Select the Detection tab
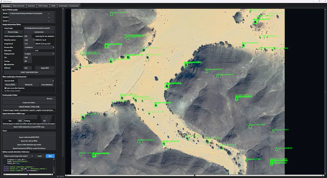The width and height of the screenshot is (327, 178). 6,6
